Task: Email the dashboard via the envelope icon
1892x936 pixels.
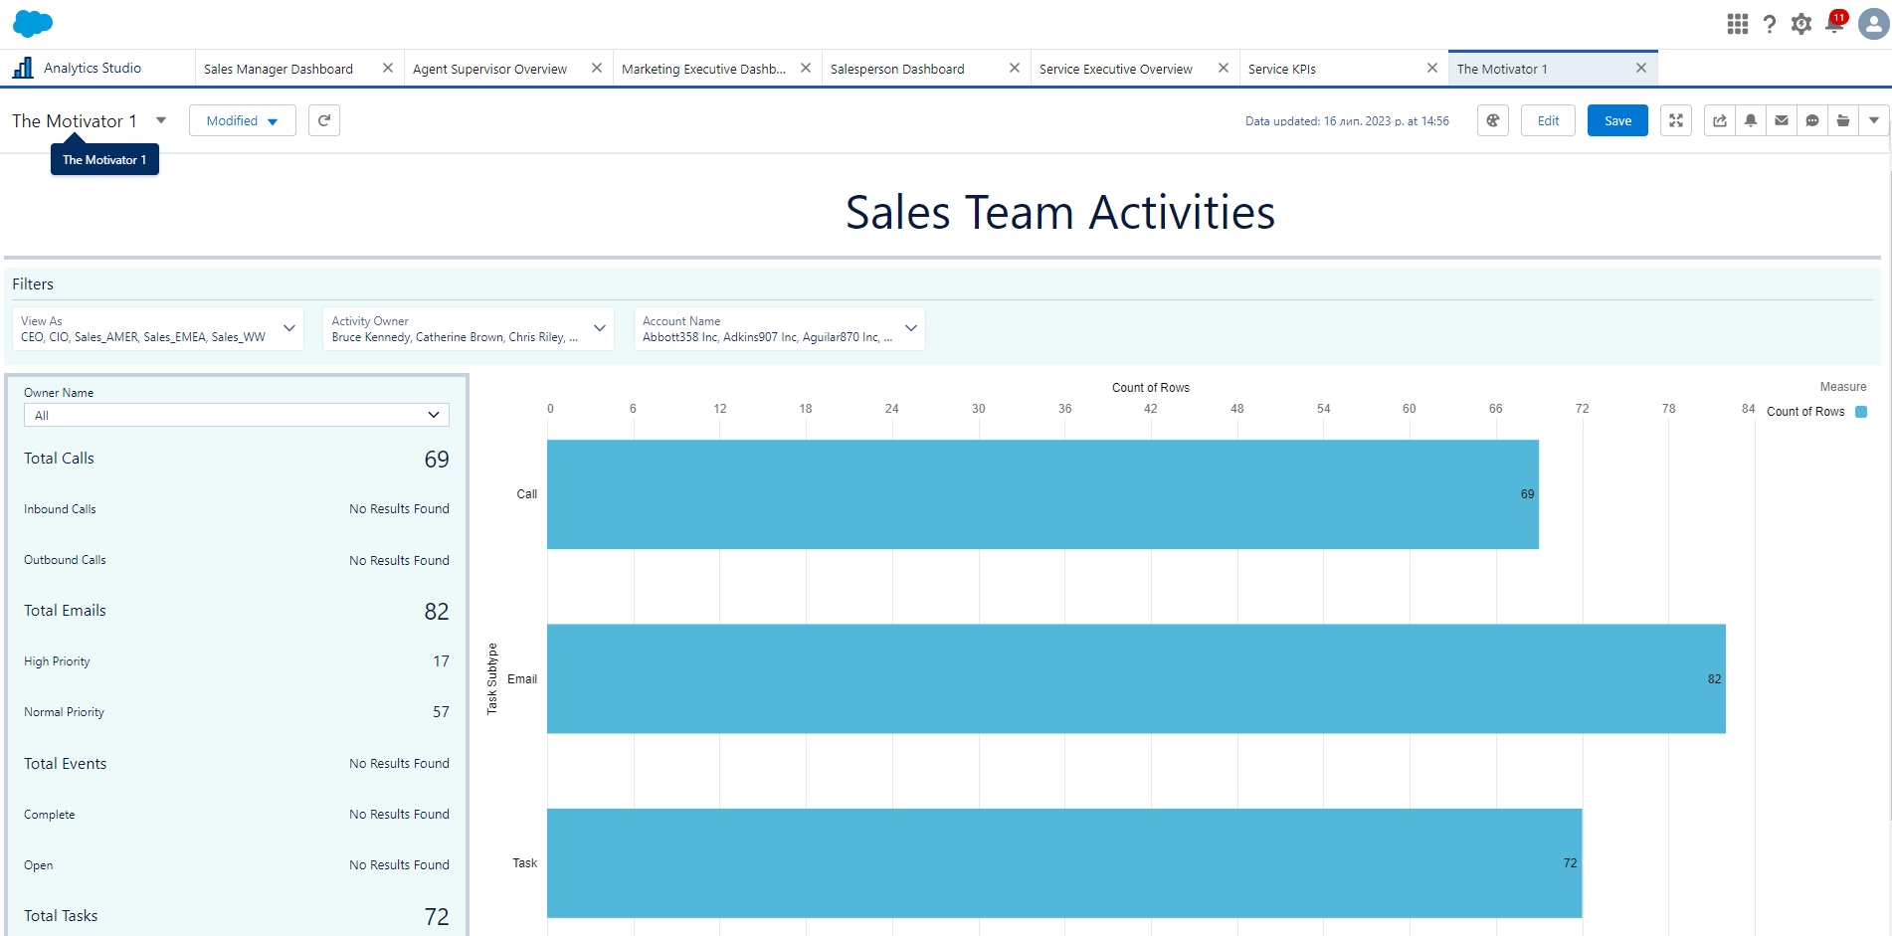Action: coord(1781,119)
